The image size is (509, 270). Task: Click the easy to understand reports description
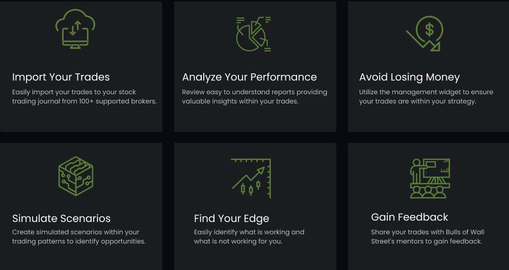(x=255, y=97)
